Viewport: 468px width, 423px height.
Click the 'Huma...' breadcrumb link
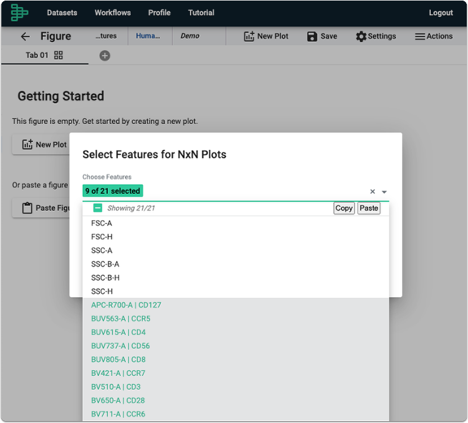[148, 36]
